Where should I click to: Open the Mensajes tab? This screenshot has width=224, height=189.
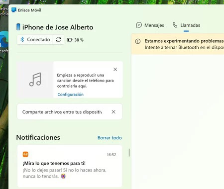[150, 25]
